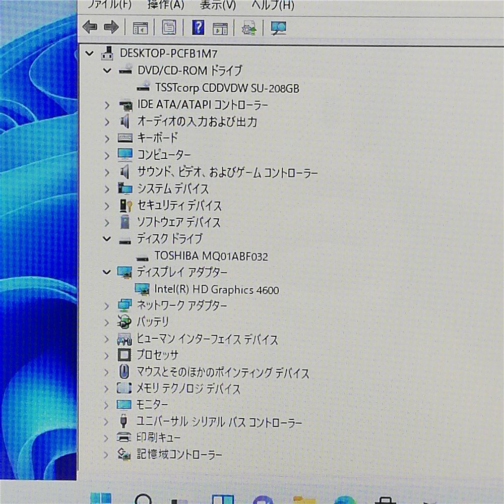Click the keyboard category icon
The image size is (504, 504).
click(125, 139)
